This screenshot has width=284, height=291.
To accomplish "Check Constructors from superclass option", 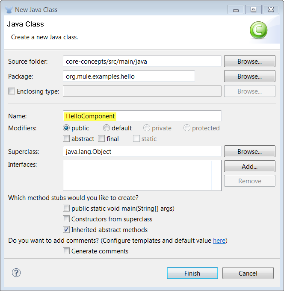I will pos(66,219).
